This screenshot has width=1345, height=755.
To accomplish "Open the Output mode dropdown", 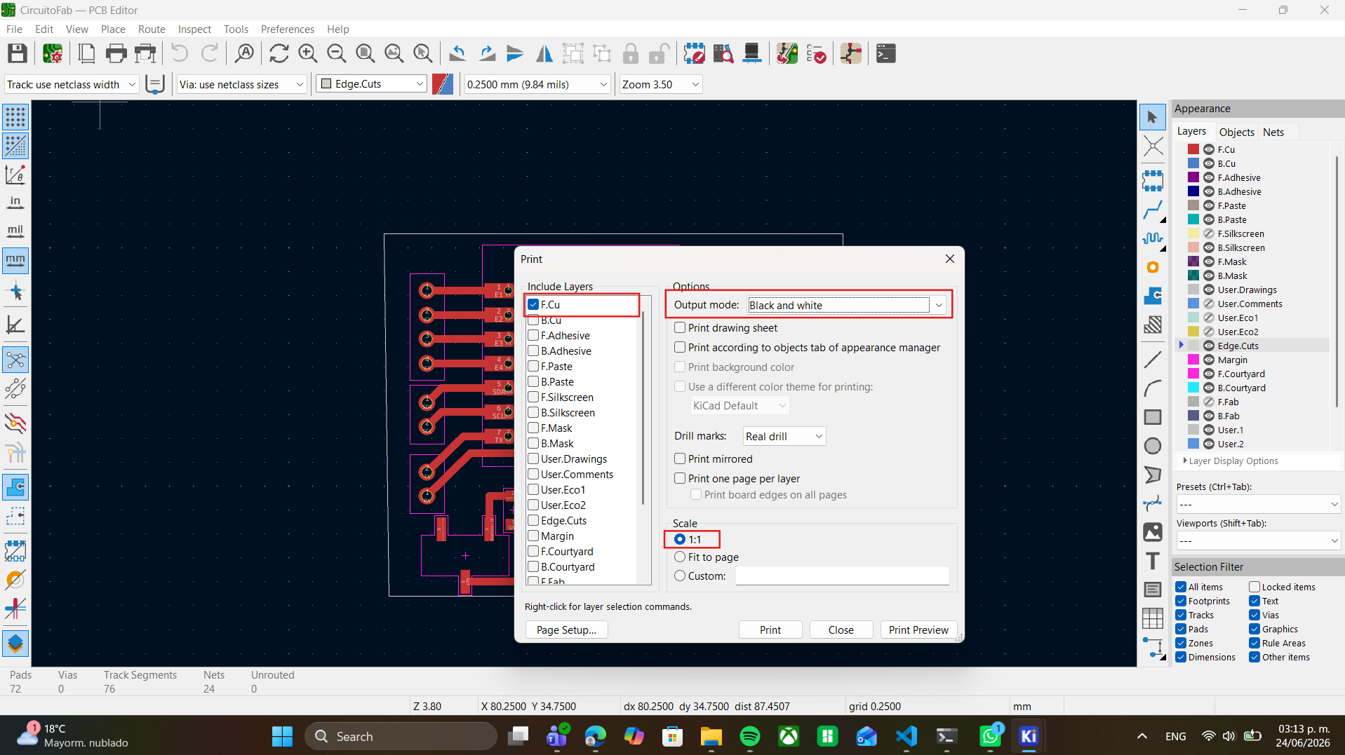I will click(x=845, y=305).
